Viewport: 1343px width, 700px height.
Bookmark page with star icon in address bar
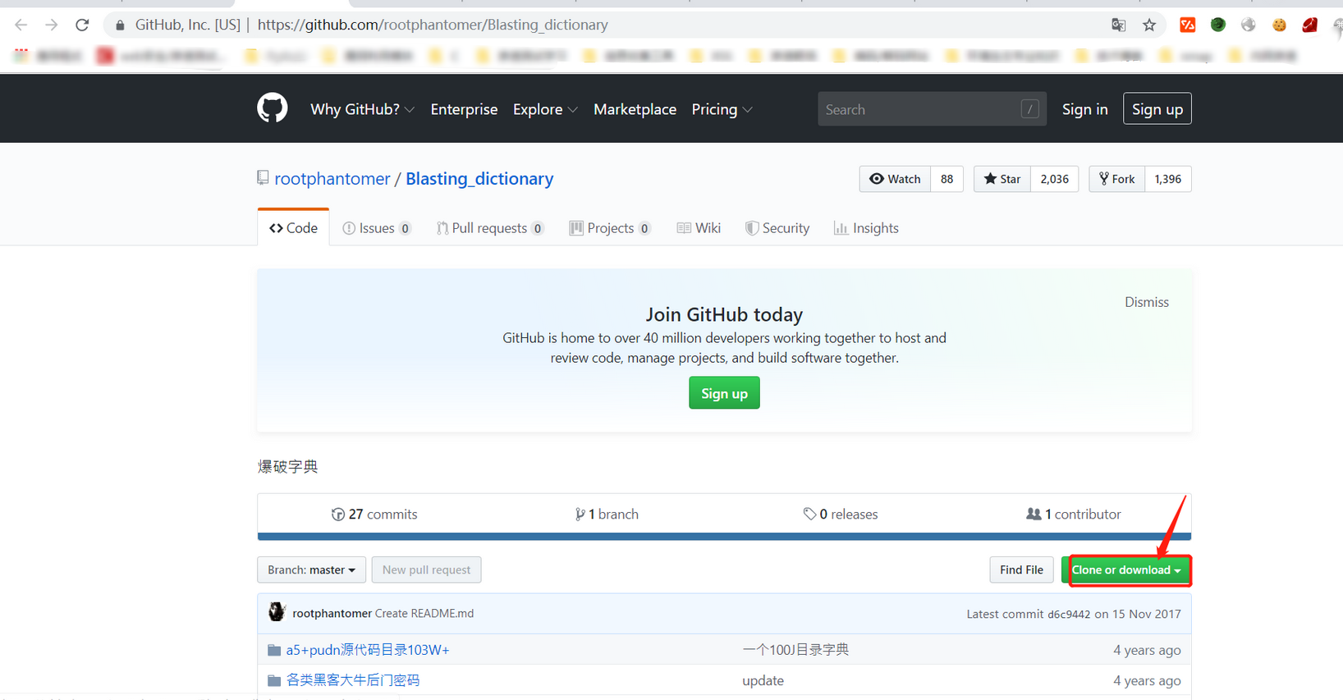coord(1149,25)
